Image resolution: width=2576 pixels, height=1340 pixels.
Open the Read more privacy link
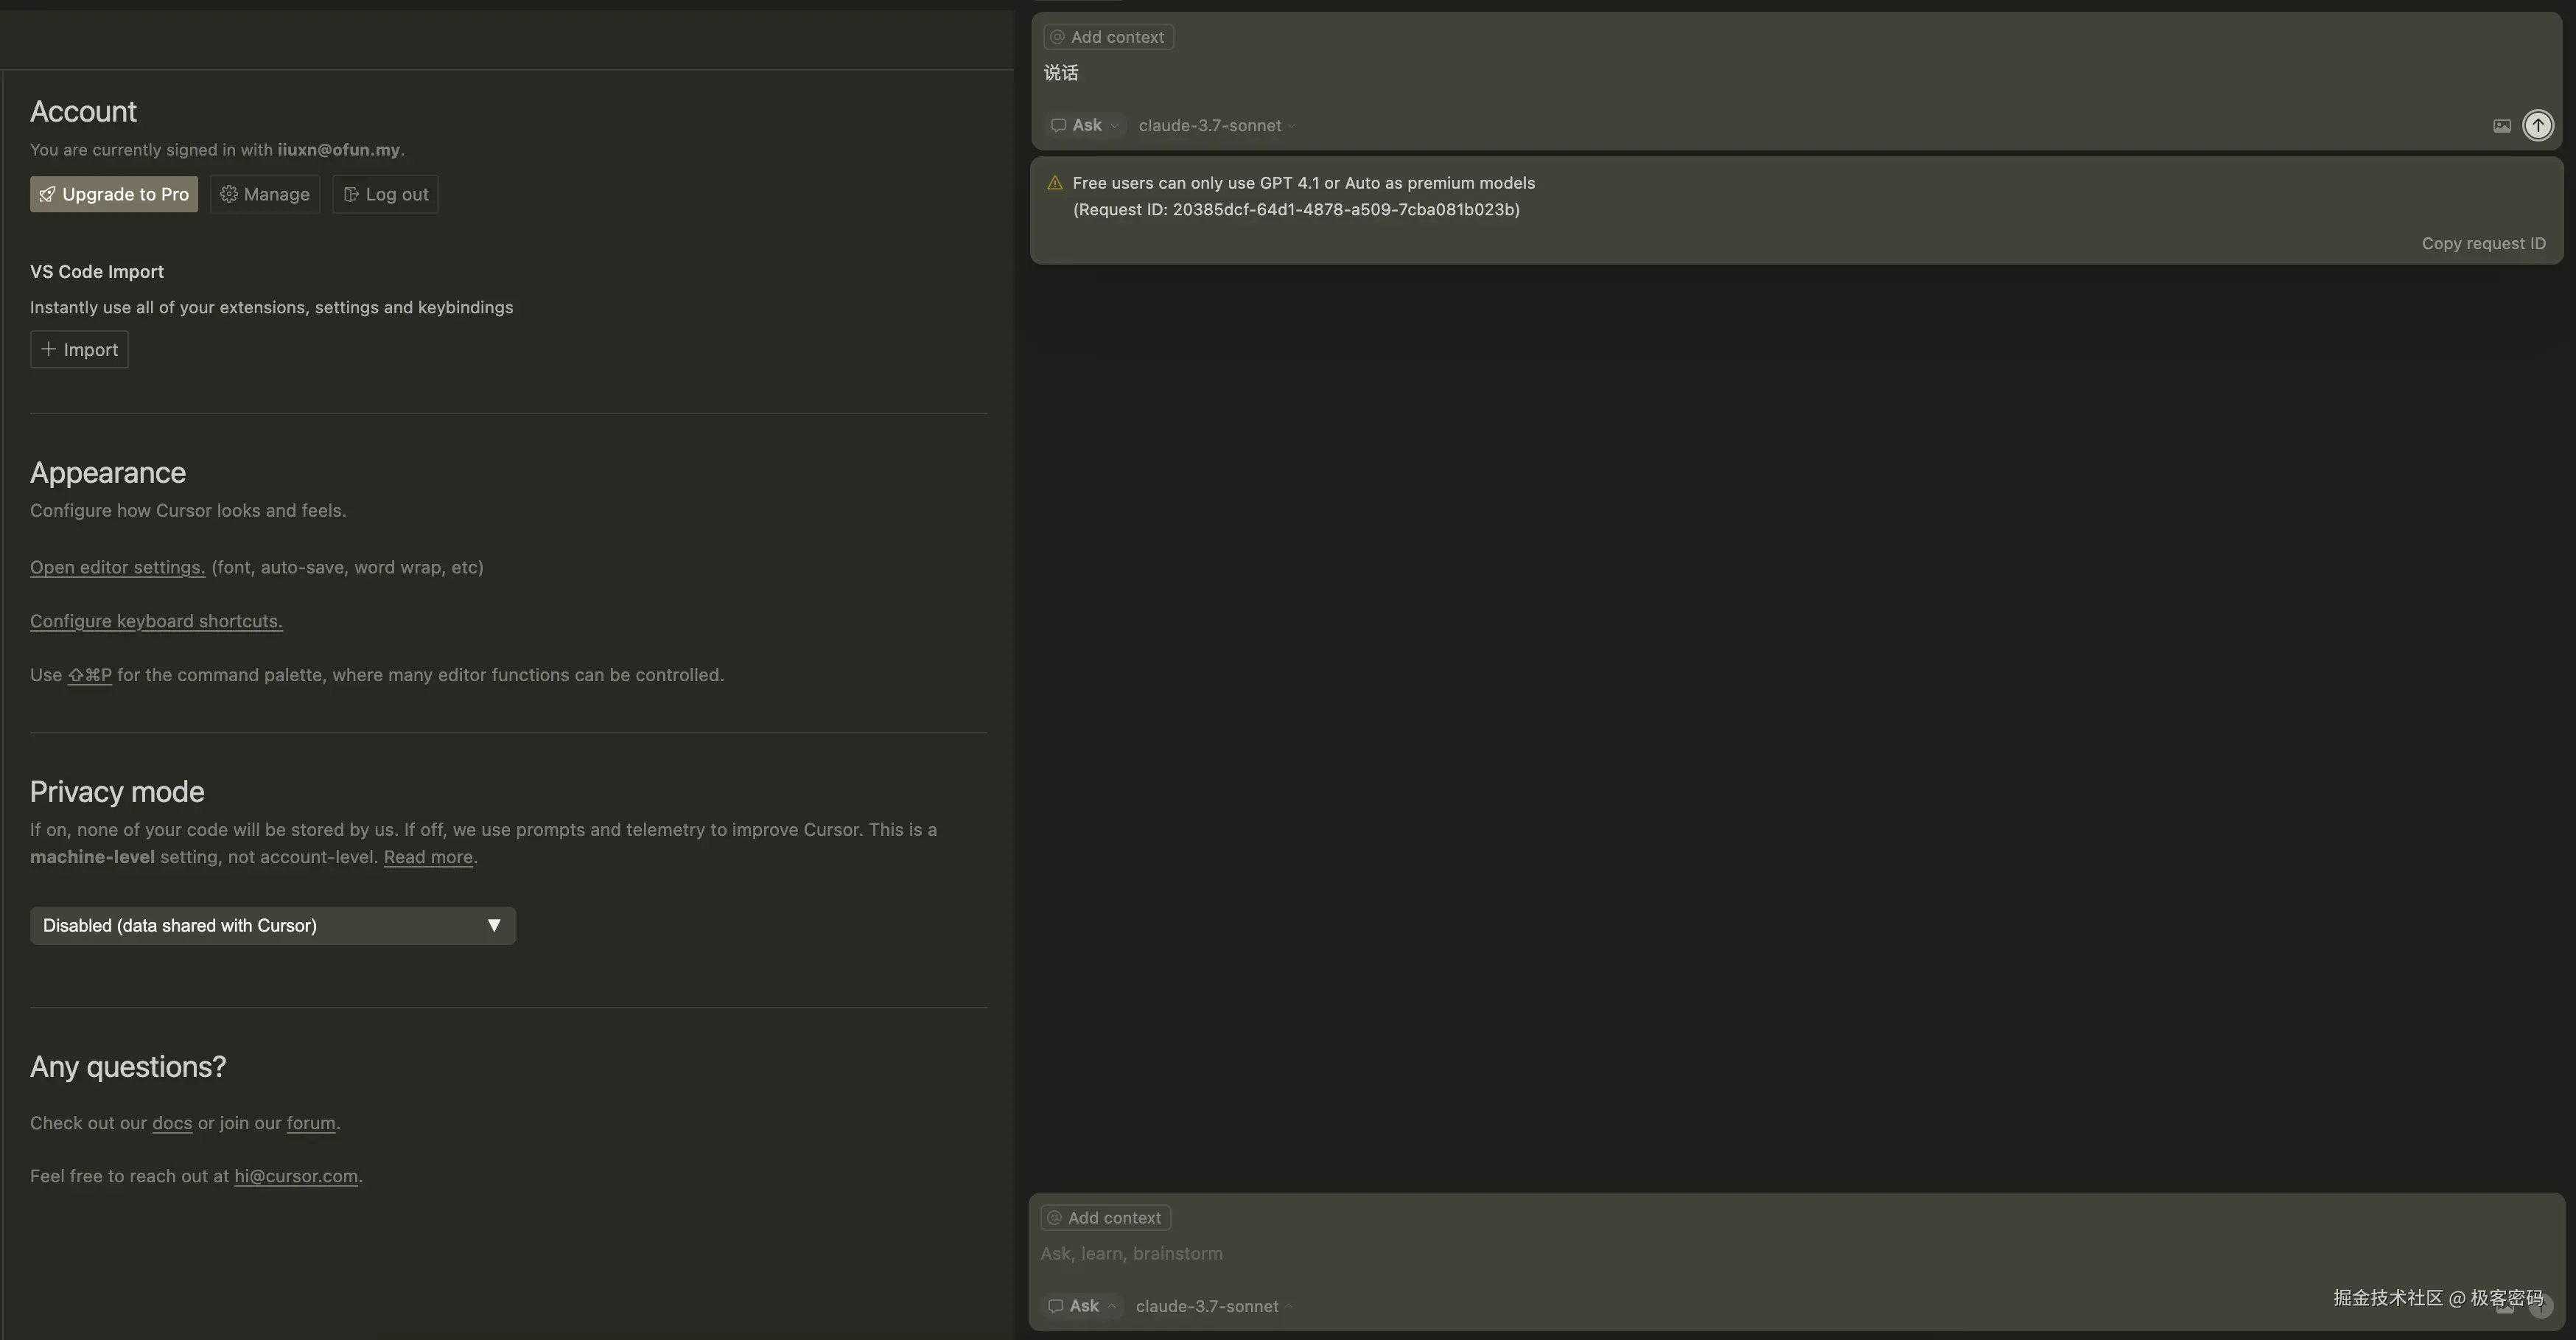[x=428, y=857]
